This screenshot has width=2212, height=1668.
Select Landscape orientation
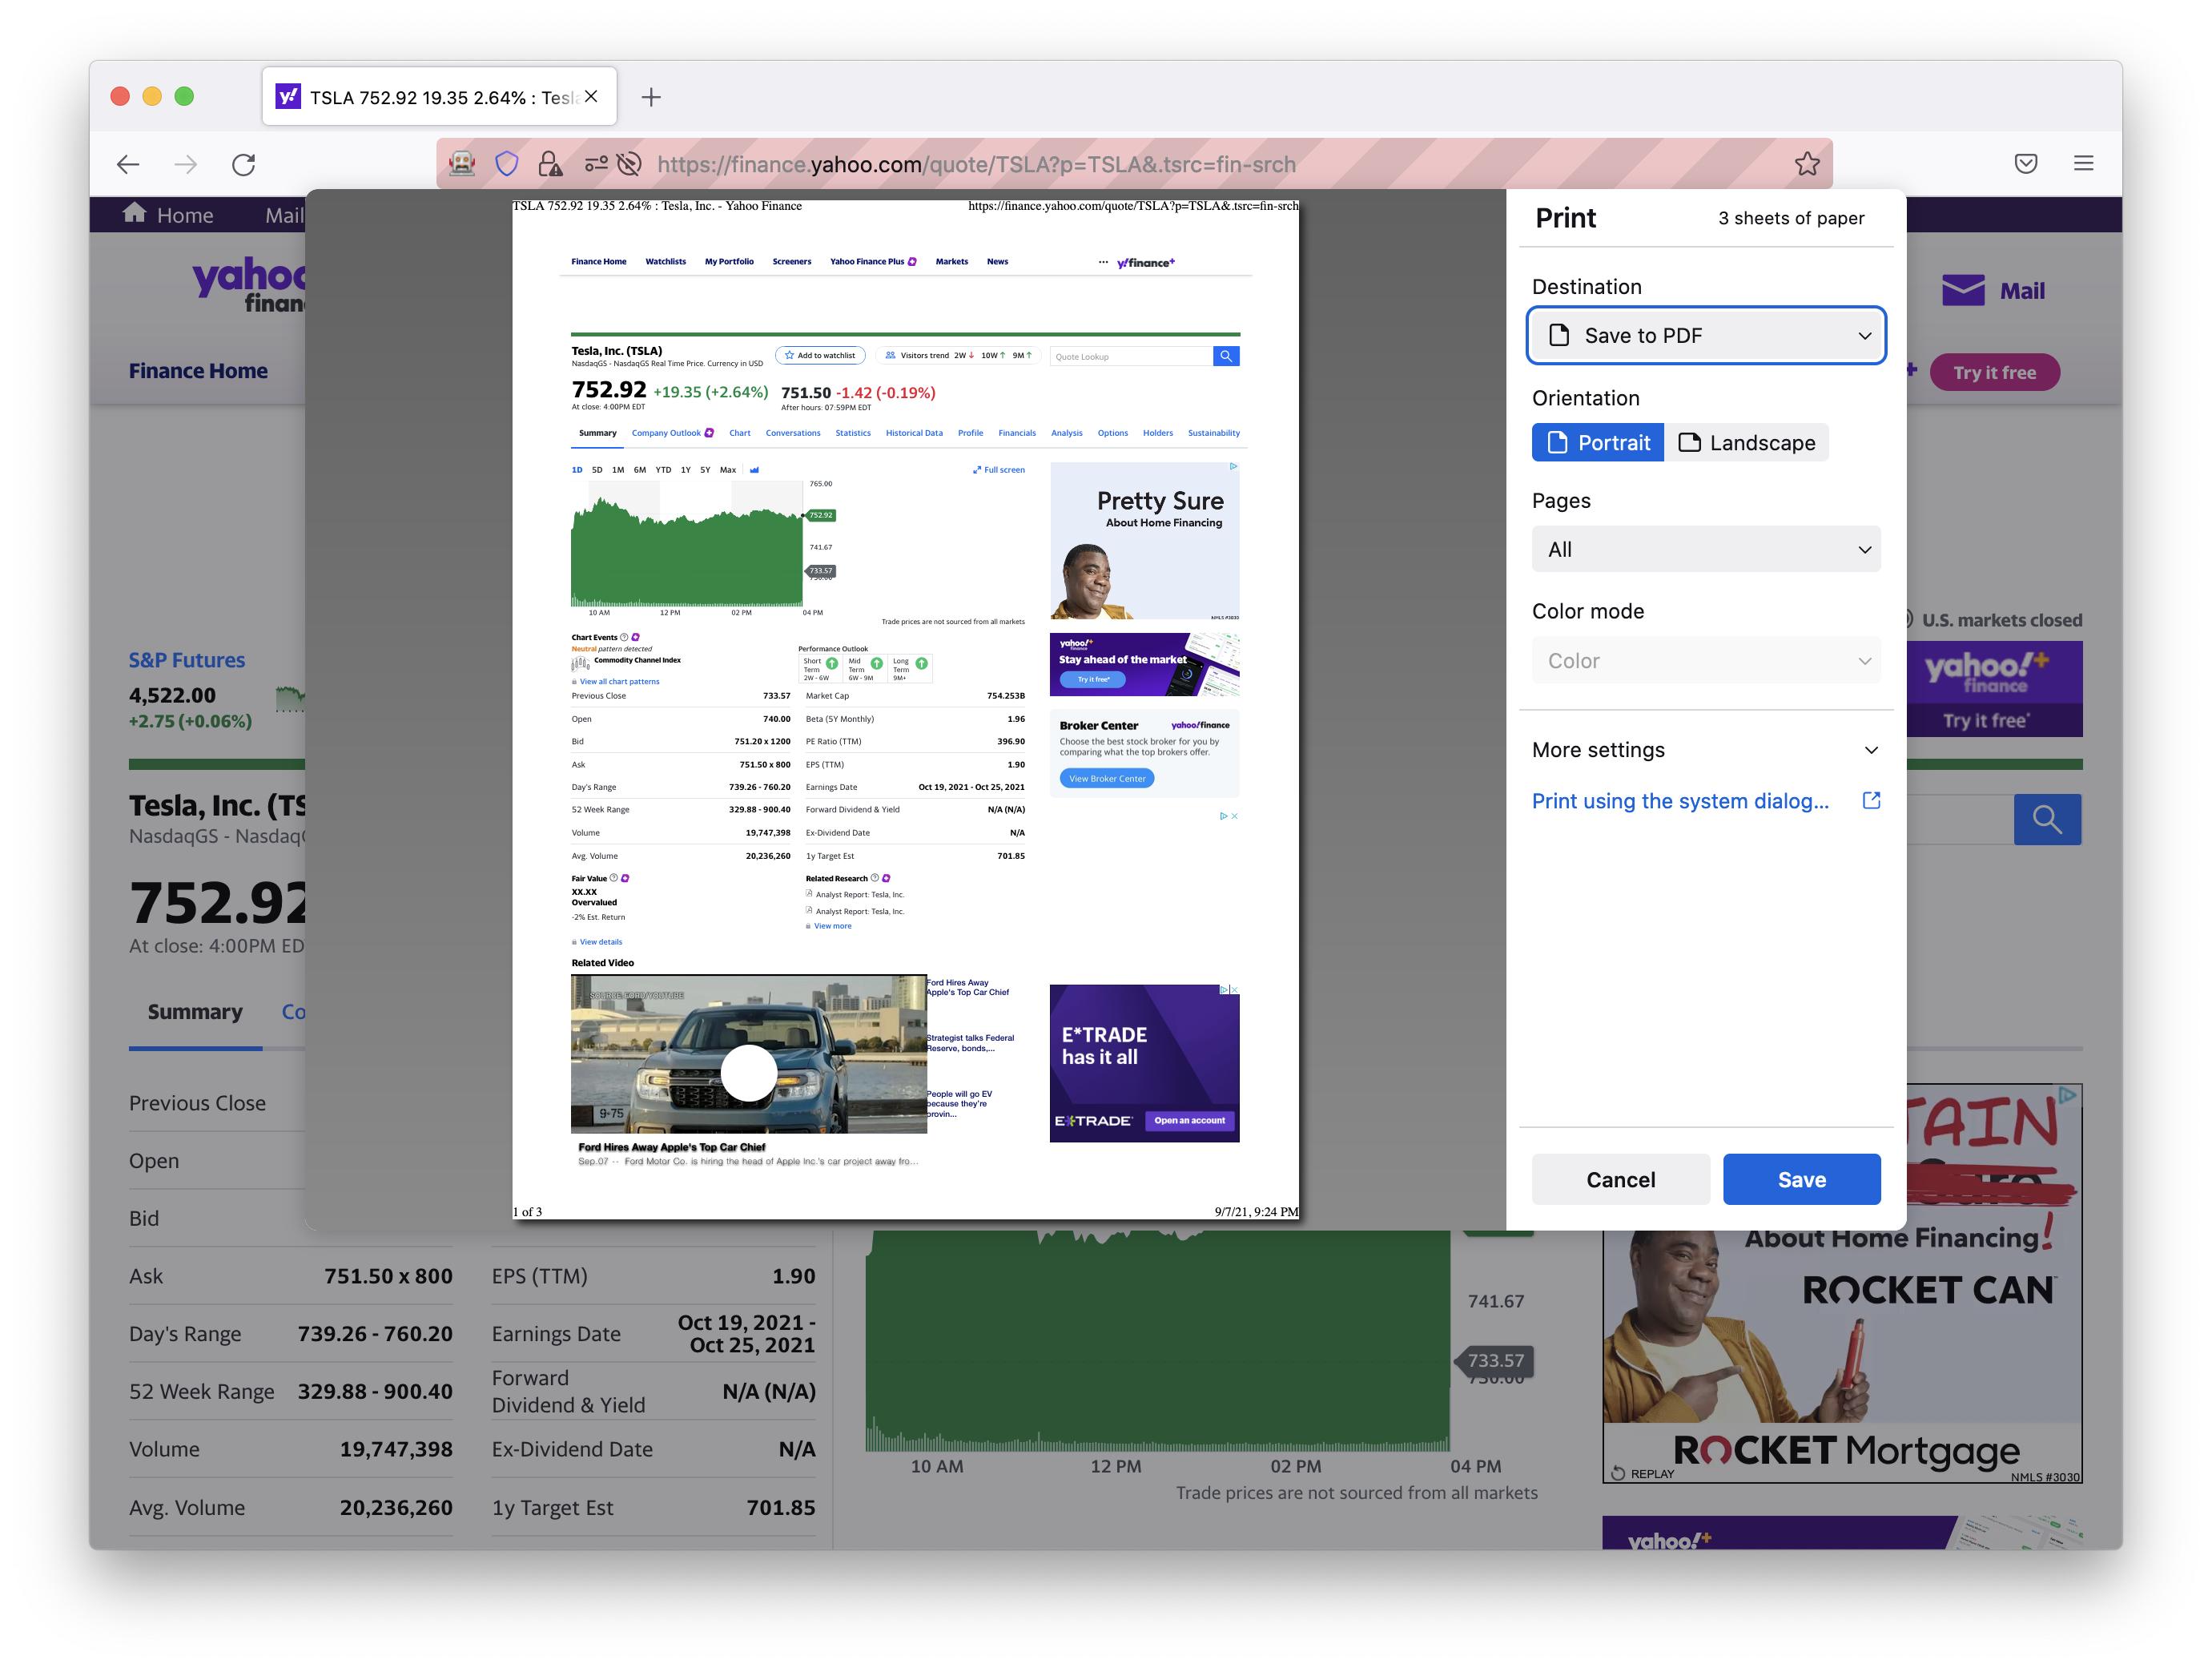pos(1746,442)
